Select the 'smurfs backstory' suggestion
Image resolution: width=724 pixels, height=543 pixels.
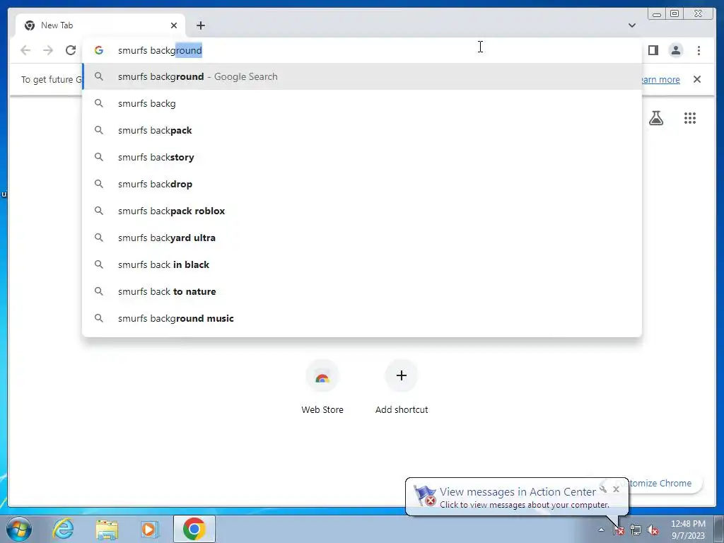pyautogui.click(x=361, y=157)
